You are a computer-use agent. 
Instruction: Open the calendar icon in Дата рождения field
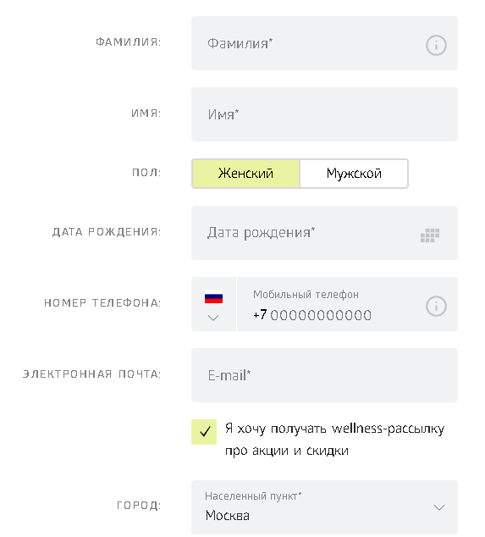point(429,235)
